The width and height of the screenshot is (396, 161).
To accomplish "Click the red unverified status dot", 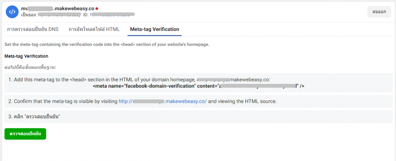I will pyautogui.click(x=97, y=9).
